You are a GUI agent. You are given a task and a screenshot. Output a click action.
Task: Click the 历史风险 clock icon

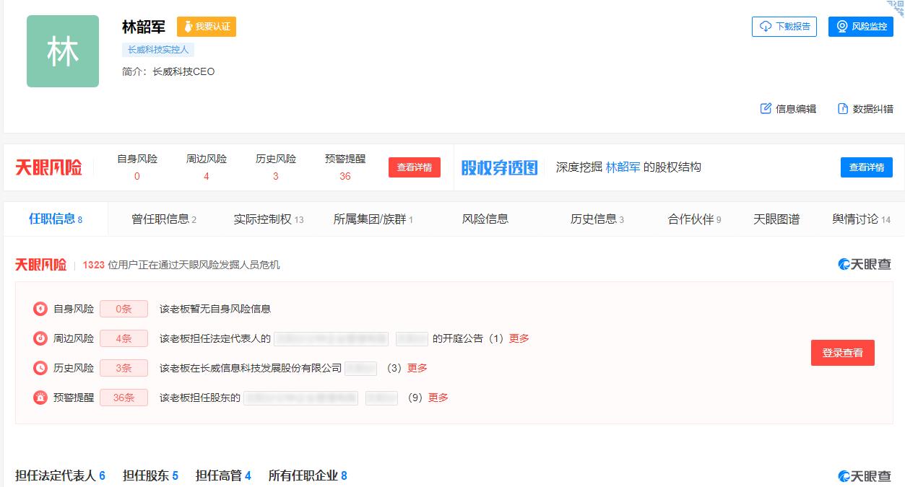[40, 368]
